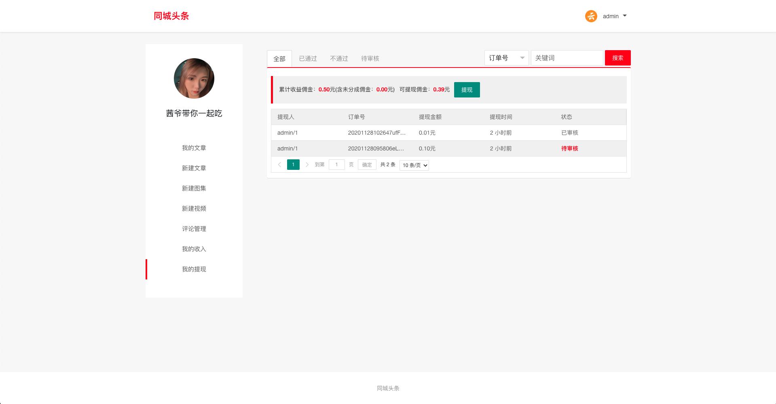The width and height of the screenshot is (776, 404).
Task: Select the 全部 tab
Action: point(279,59)
